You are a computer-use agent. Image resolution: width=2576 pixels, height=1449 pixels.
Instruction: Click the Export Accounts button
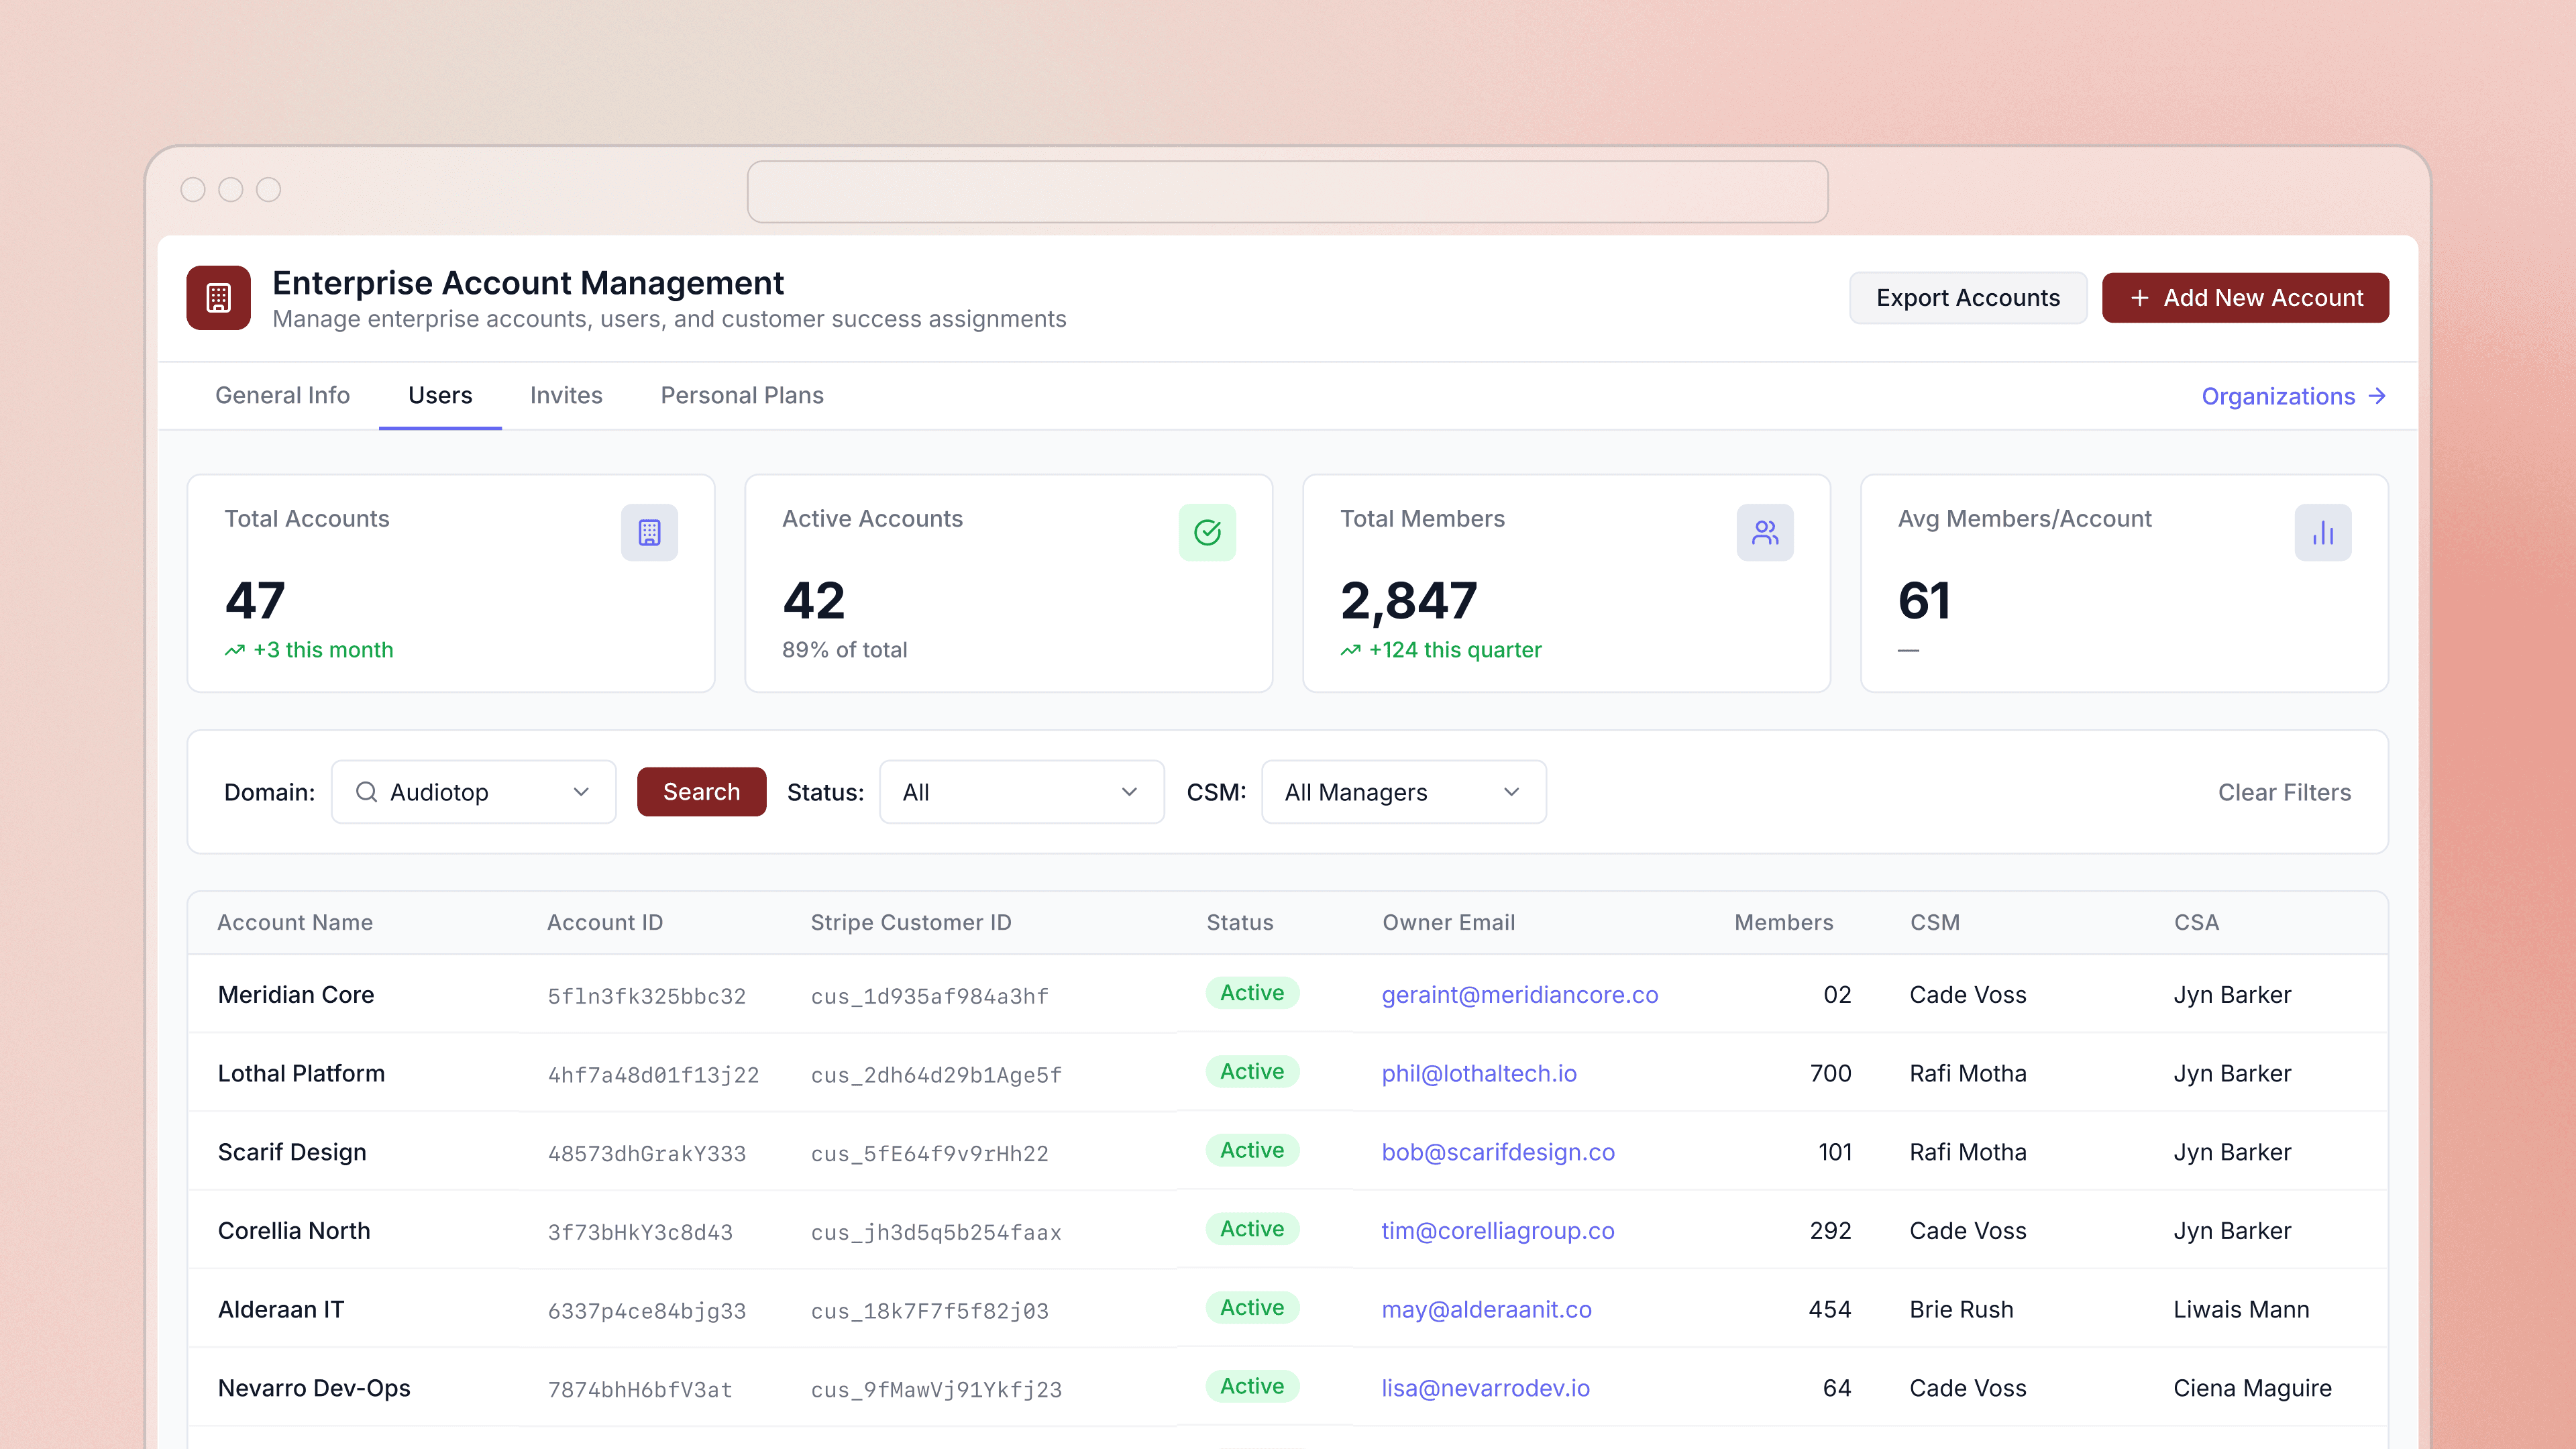coord(1968,298)
